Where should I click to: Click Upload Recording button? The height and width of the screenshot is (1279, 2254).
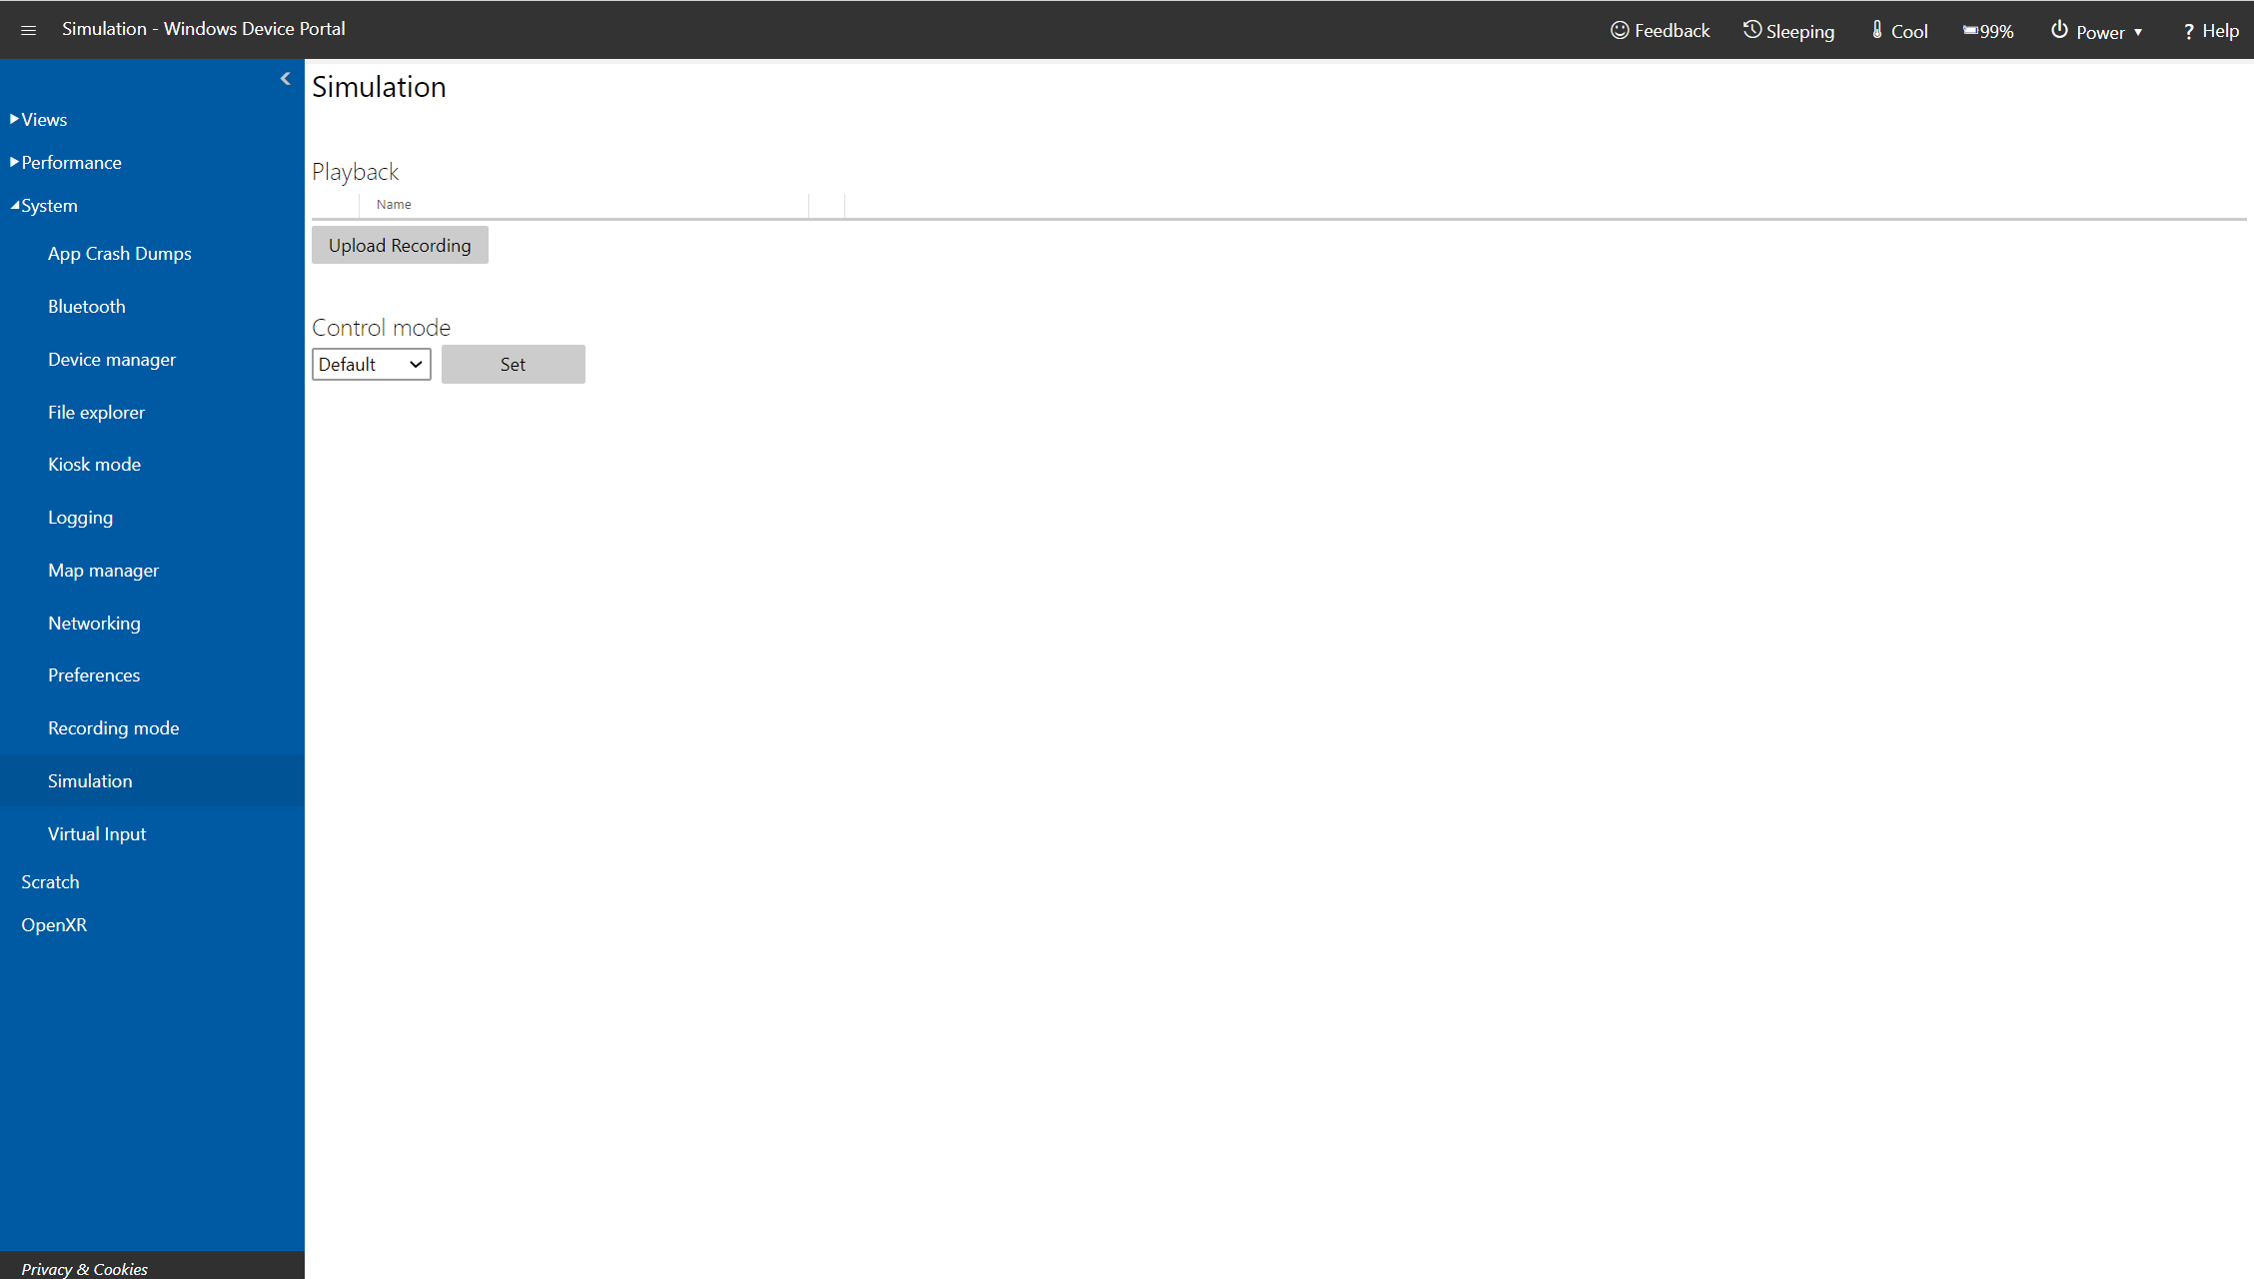pyautogui.click(x=400, y=245)
